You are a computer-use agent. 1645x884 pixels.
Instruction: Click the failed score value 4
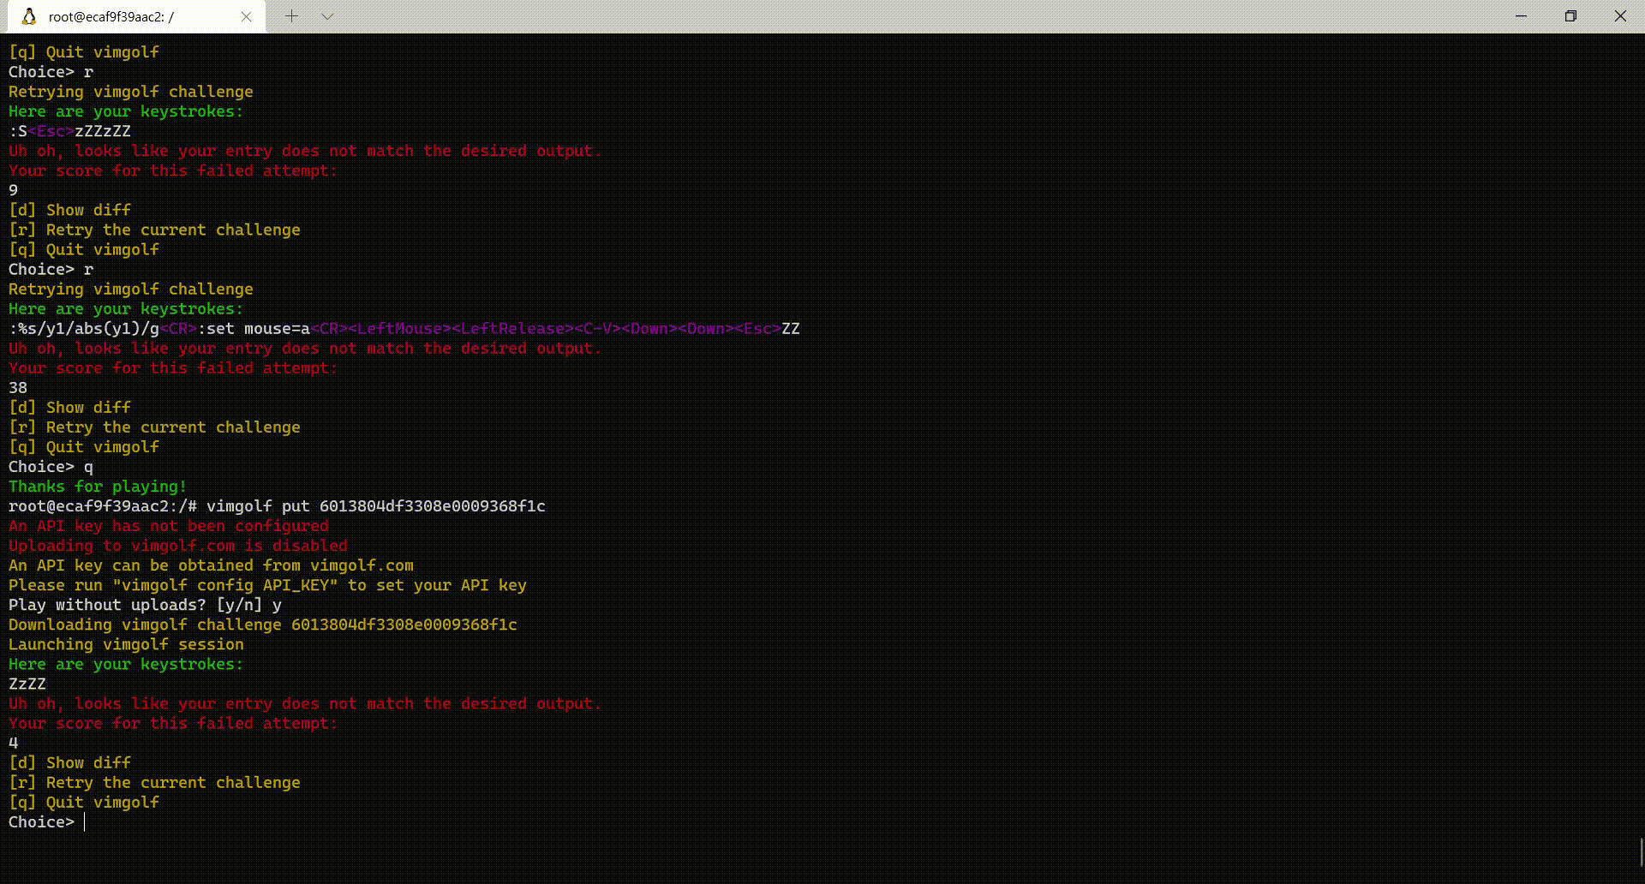[x=13, y=744]
